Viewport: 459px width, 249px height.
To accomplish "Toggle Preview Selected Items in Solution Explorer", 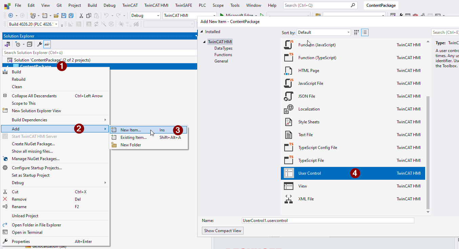I will (x=47, y=44).
